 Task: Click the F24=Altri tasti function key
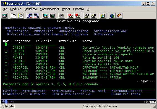[126, 94]
